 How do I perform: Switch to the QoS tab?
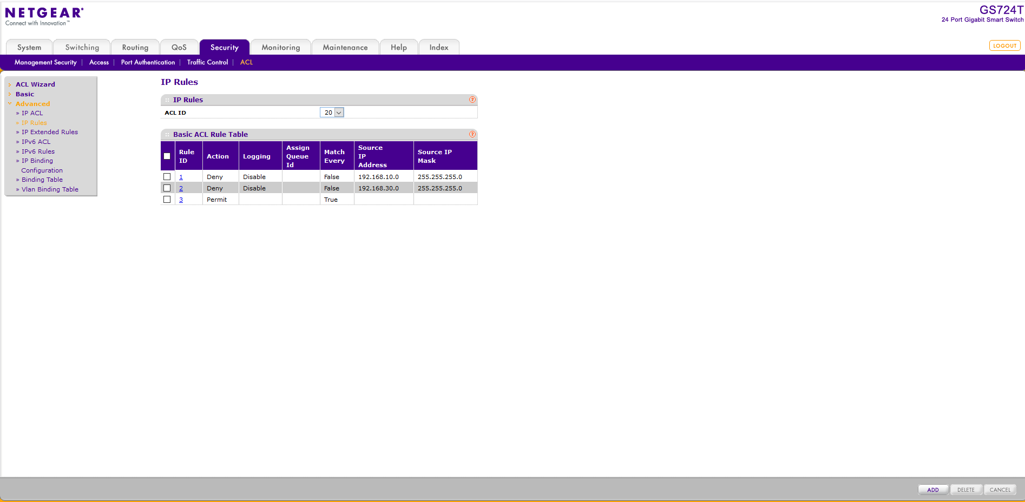tap(179, 48)
